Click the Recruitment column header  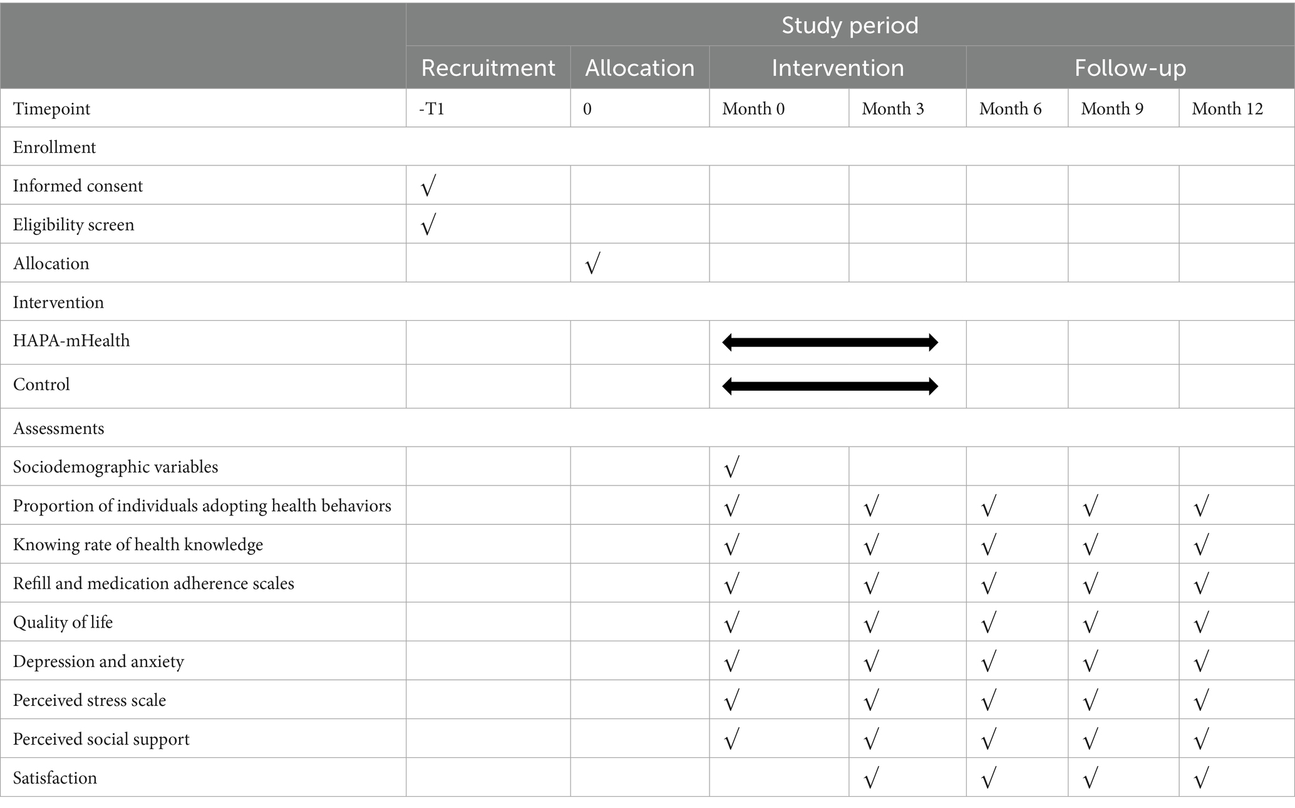(x=488, y=68)
